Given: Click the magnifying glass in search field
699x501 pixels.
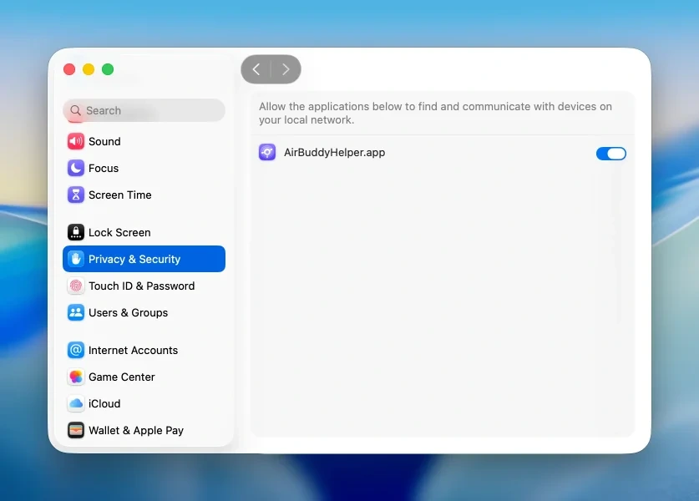Looking at the screenshot, I should (76, 110).
